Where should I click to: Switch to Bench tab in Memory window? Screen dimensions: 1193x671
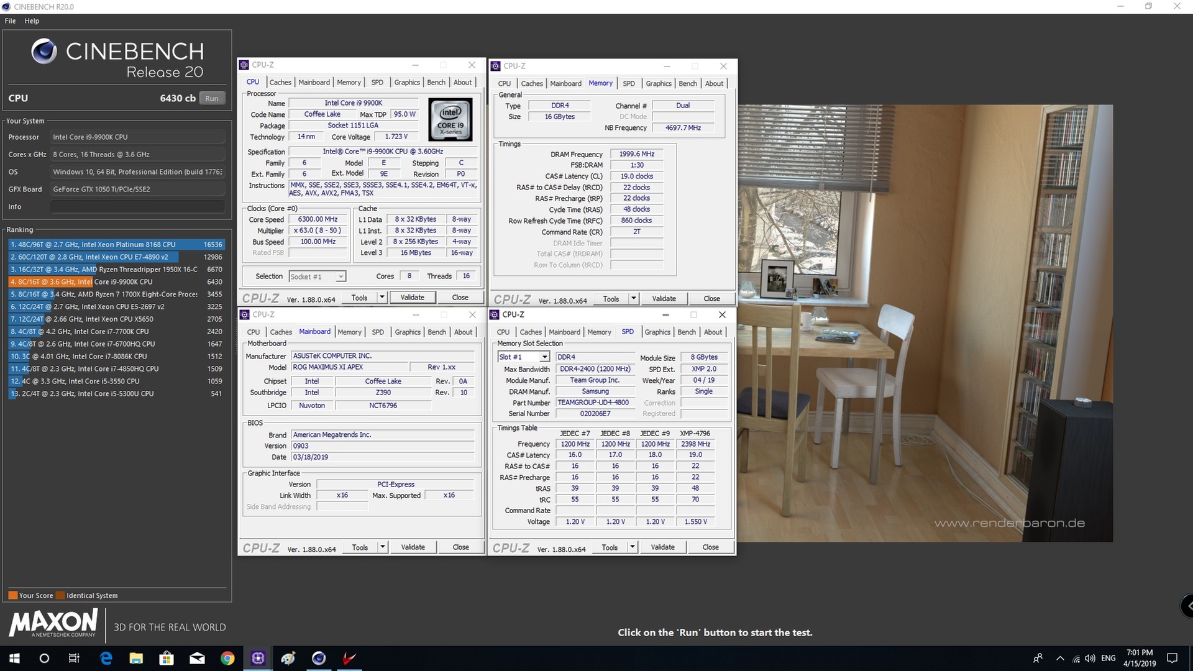pyautogui.click(x=687, y=83)
